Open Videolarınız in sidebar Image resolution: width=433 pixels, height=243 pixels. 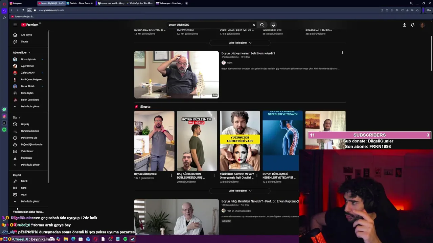27,151
